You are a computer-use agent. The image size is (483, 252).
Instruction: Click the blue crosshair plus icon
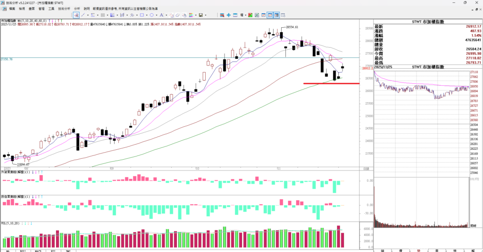229,15
